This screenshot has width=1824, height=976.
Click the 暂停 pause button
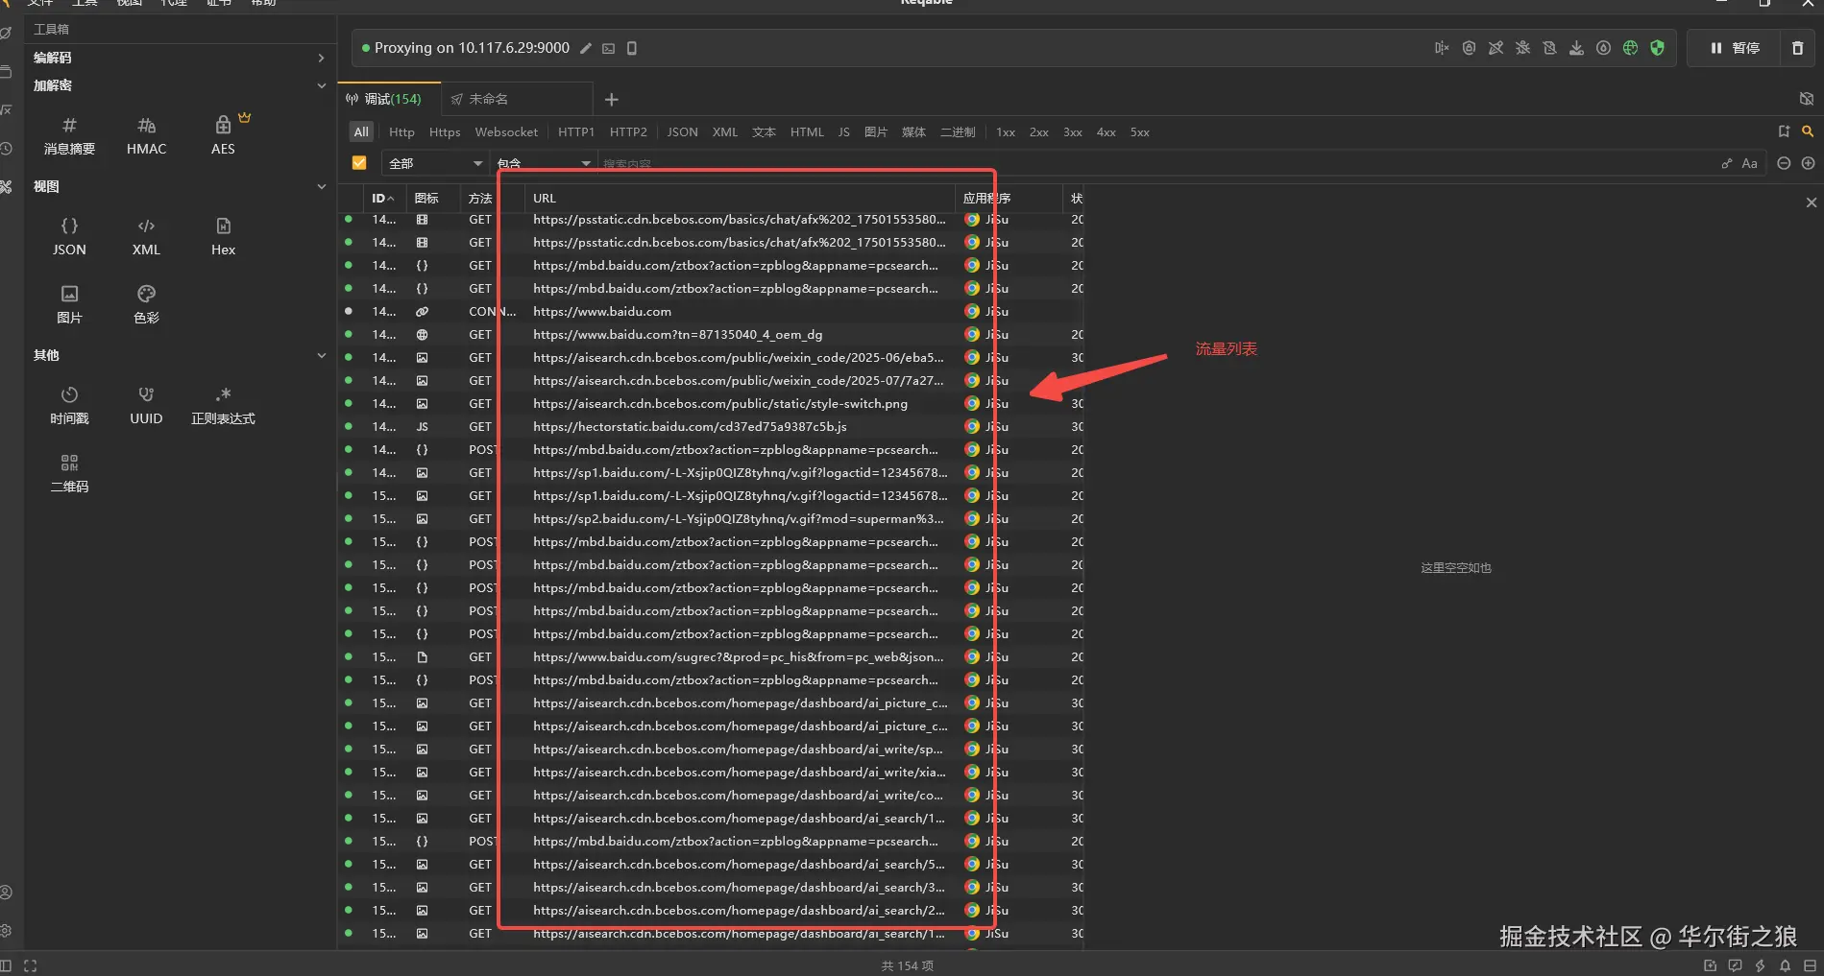[1735, 48]
